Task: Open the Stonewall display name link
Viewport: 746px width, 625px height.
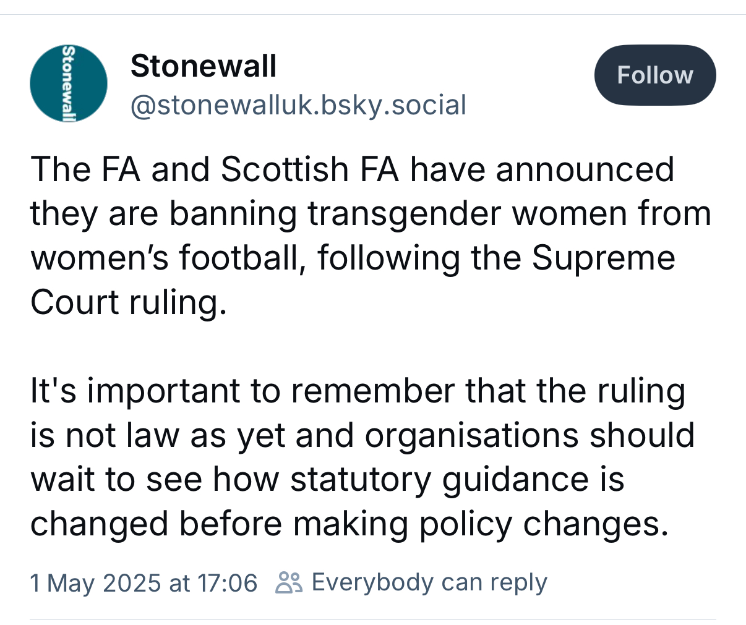Action: pyautogui.click(x=204, y=66)
